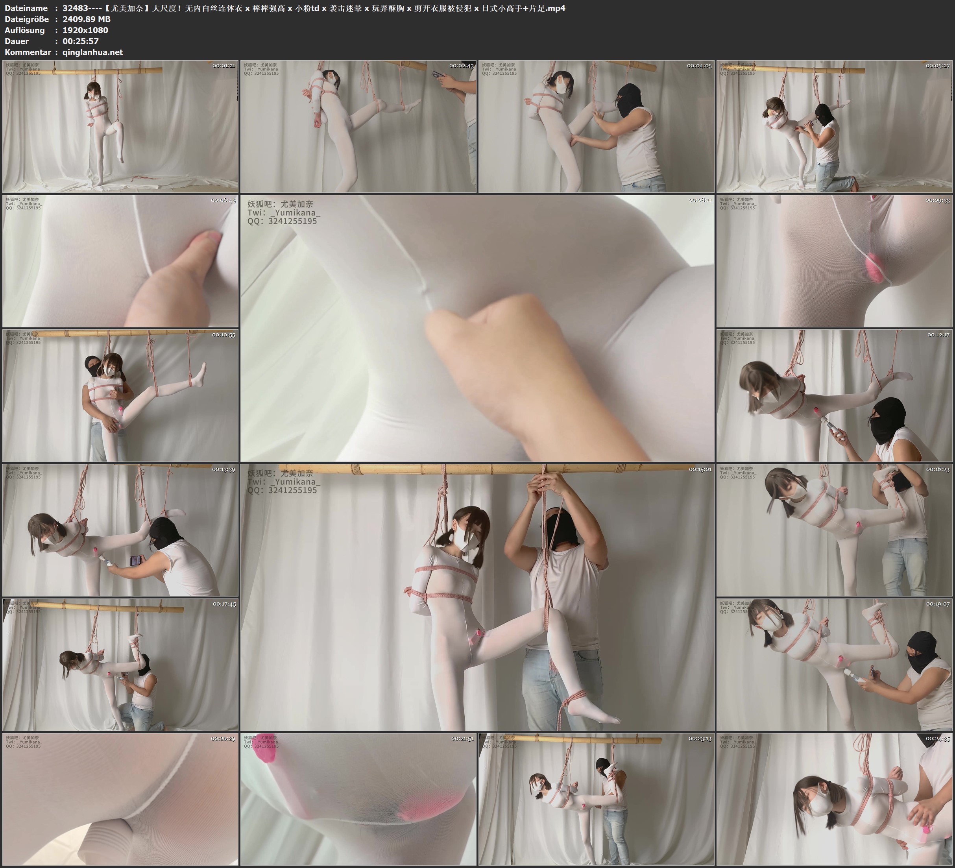Screen dimensions: 955x868
Task: Click the frame stamped 00:13:39
Action: [120, 530]
